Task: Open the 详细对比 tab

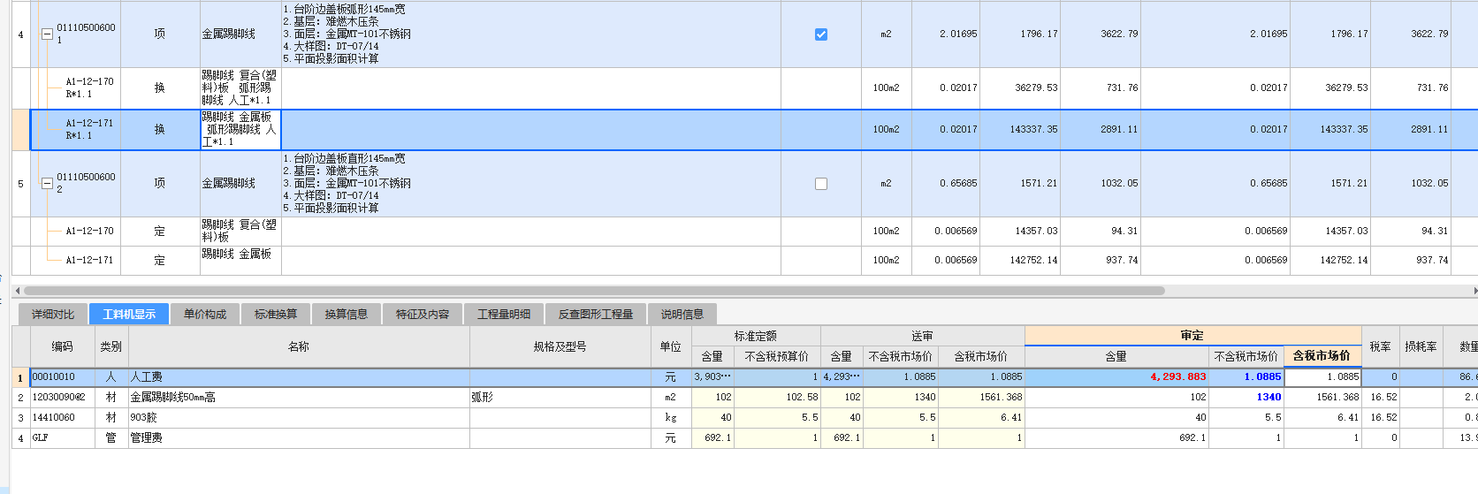Action: pyautogui.click(x=53, y=314)
